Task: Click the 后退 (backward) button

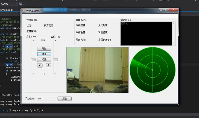Action: tap(44, 60)
